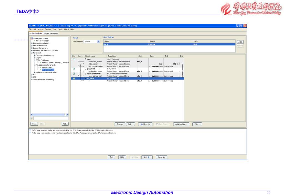
Task: Collapse the Peripherals category
Action: click(32, 53)
